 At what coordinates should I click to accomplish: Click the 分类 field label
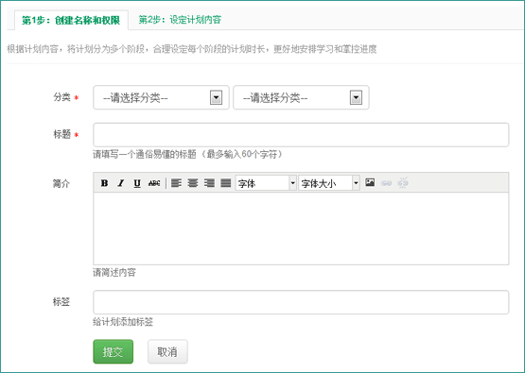coord(61,97)
